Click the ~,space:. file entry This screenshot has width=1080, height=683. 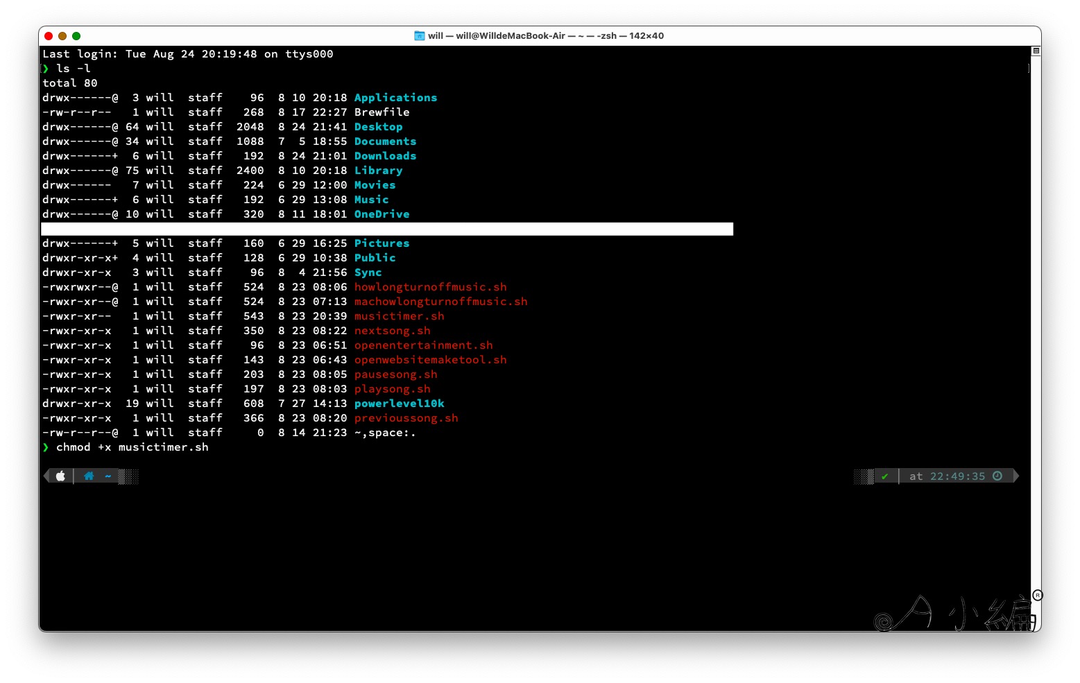point(385,433)
